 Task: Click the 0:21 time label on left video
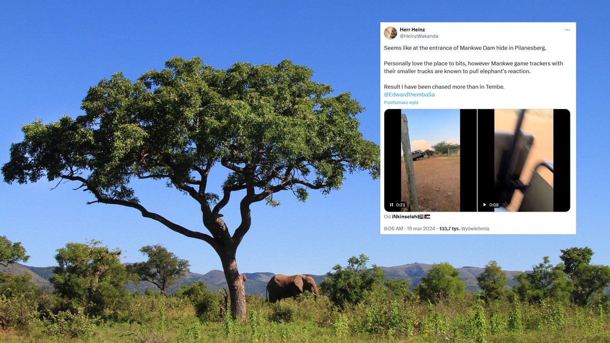coord(401,205)
